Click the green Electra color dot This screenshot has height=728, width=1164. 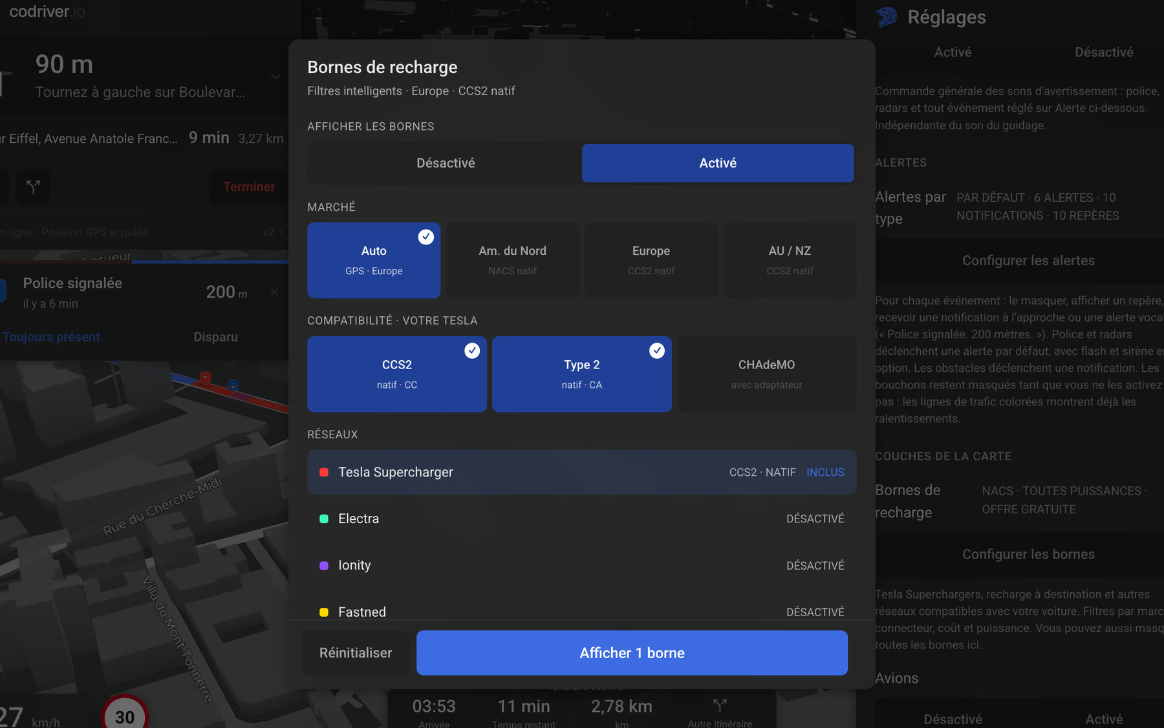(324, 519)
